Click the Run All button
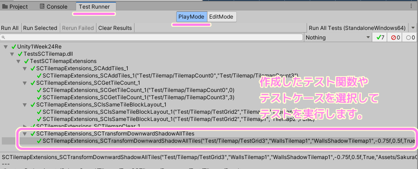The width and height of the screenshot is (418, 169). [10, 28]
